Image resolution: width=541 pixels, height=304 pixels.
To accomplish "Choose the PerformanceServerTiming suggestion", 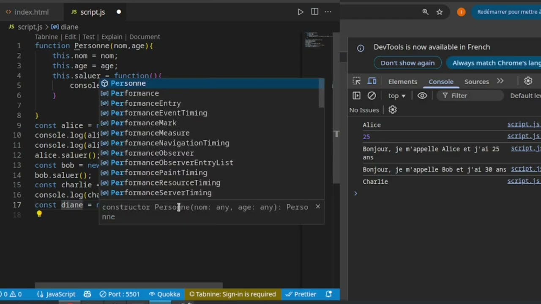I will coord(209,193).
